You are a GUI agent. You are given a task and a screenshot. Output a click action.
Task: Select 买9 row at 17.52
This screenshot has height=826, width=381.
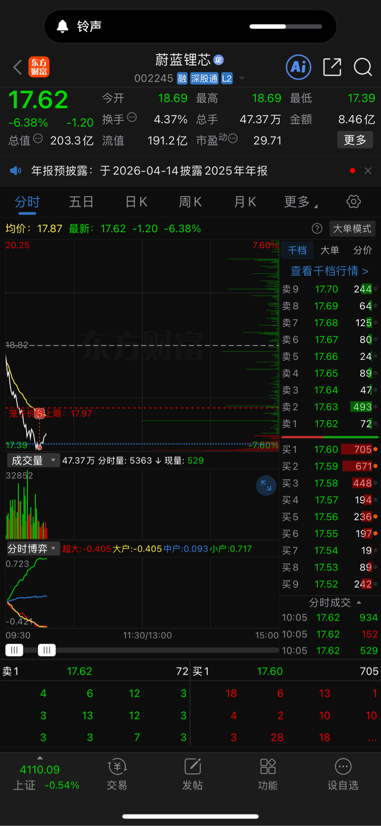[x=329, y=584]
